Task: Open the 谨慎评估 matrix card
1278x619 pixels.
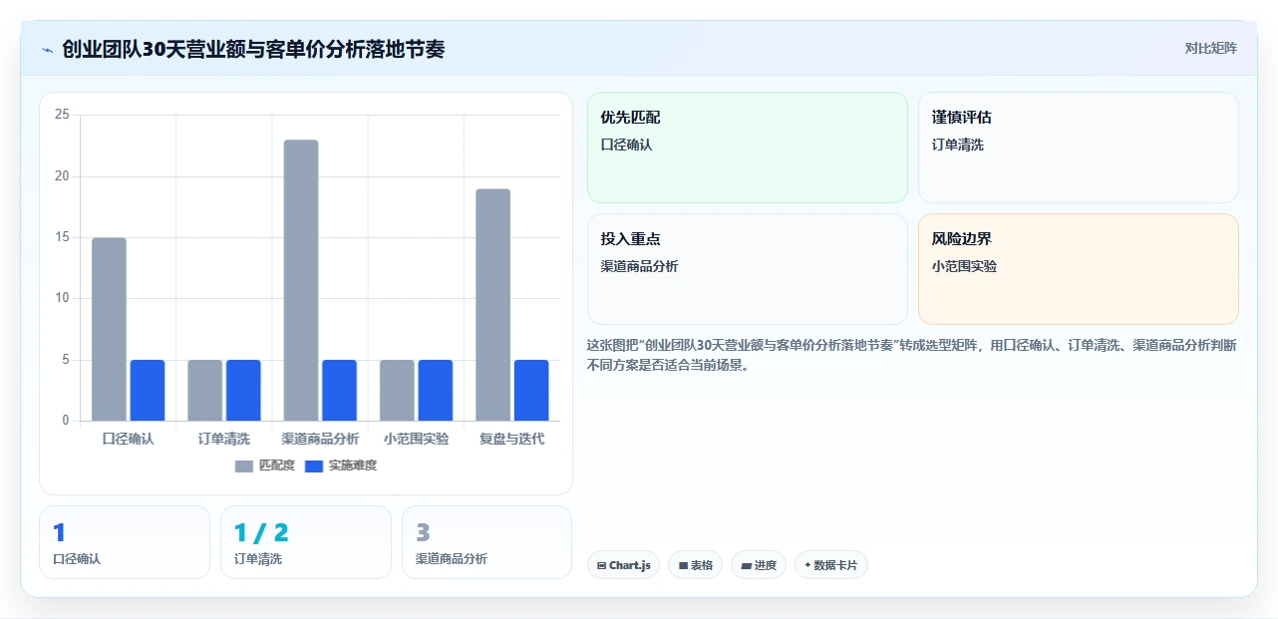Action: click(x=1079, y=148)
